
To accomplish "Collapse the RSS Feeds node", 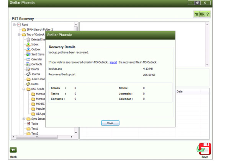I will click(x=24, y=89).
